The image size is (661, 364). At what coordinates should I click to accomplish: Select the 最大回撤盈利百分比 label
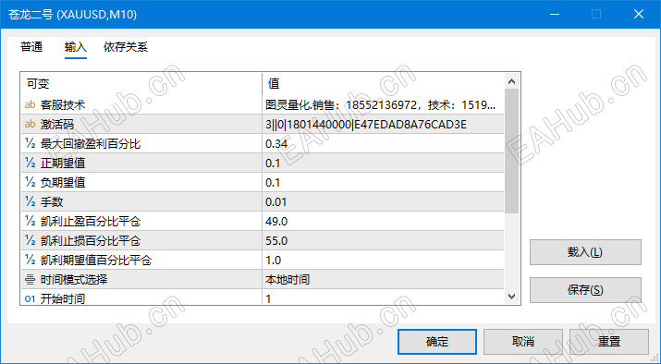(x=91, y=144)
